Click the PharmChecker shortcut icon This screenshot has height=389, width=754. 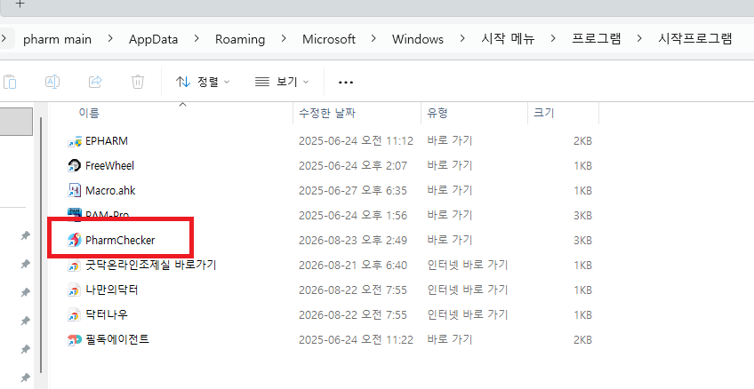pyautogui.click(x=74, y=240)
